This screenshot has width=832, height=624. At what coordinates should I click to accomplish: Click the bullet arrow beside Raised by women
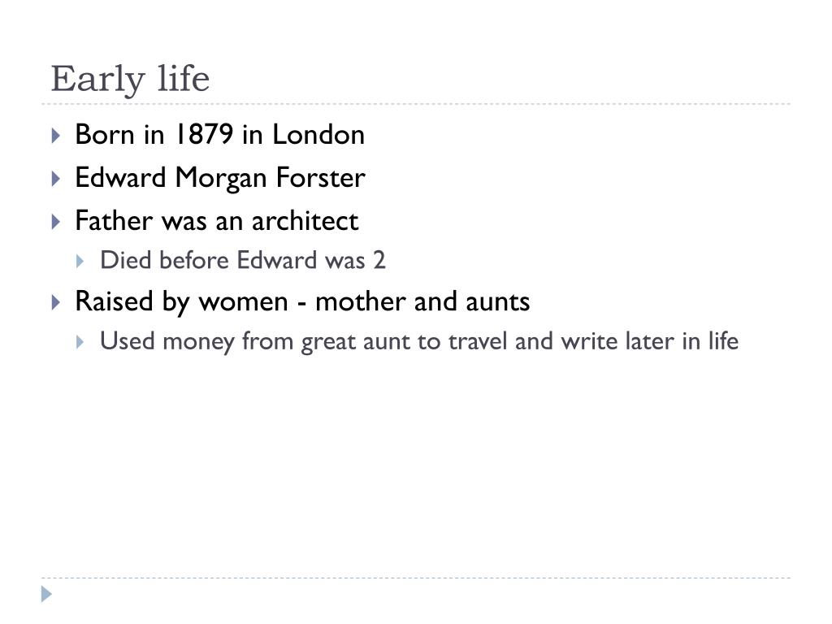pyautogui.click(x=56, y=302)
